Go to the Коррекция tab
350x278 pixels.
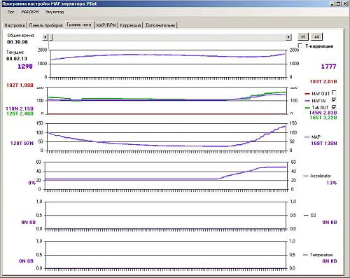tap(130, 25)
